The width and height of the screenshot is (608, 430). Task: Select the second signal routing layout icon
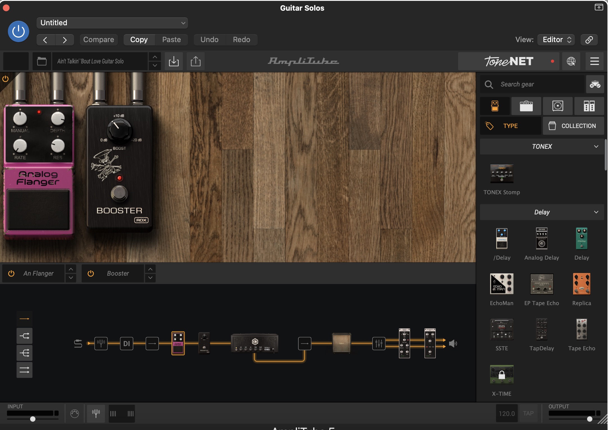coord(24,336)
